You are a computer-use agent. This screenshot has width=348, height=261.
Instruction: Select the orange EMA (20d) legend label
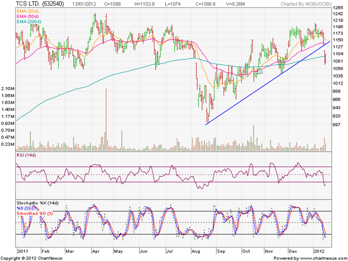point(28,11)
